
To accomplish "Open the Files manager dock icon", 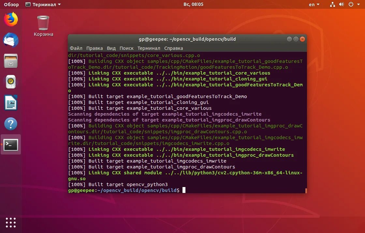I will tap(11, 61).
